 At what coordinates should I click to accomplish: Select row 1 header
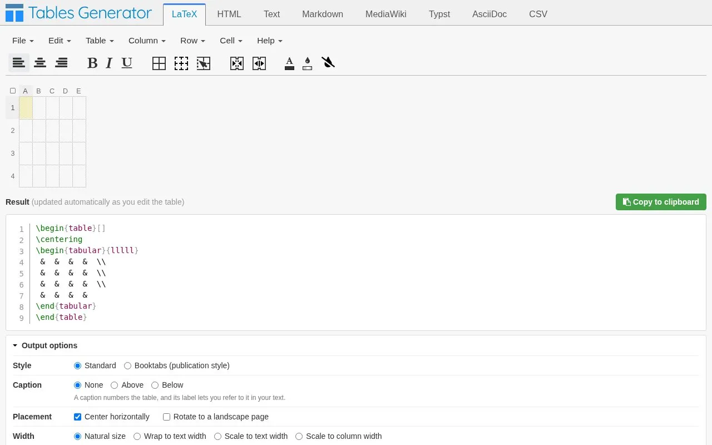pos(12,108)
